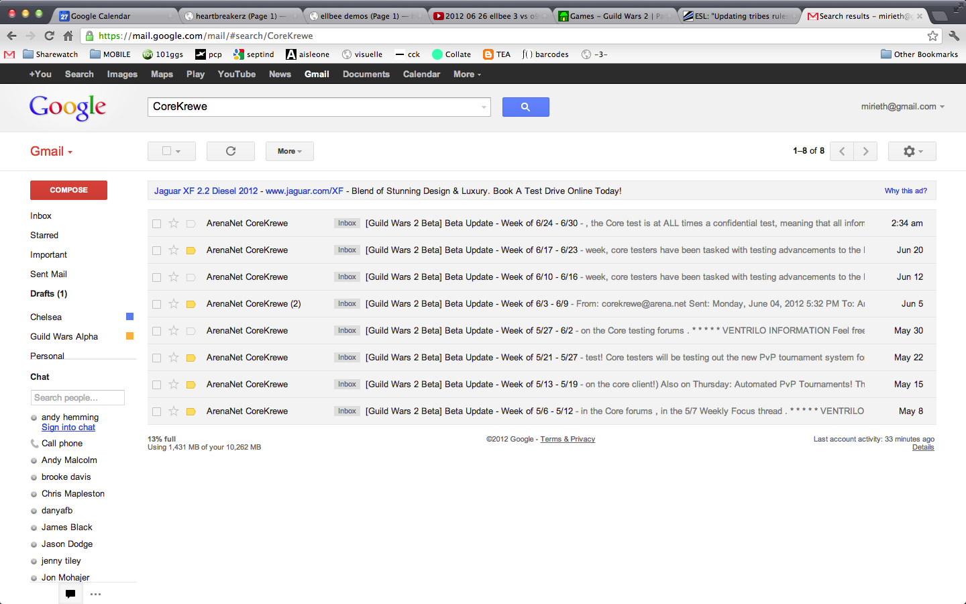Show search options arrow in search box
This screenshot has height=604, width=966.
coord(484,107)
